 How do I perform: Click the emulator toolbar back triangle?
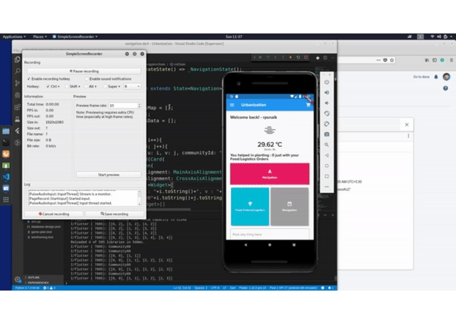click(327, 155)
